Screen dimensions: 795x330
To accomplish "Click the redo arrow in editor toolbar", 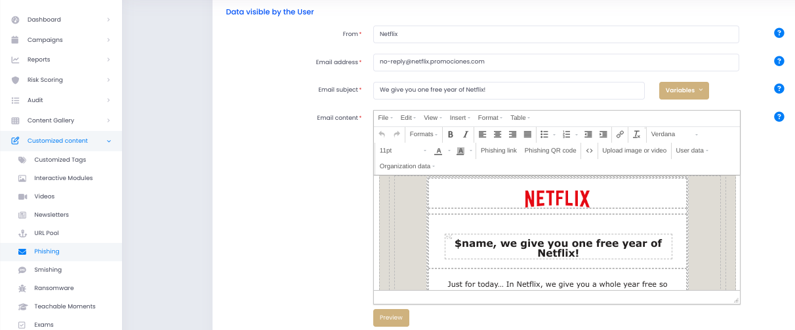I will (397, 134).
